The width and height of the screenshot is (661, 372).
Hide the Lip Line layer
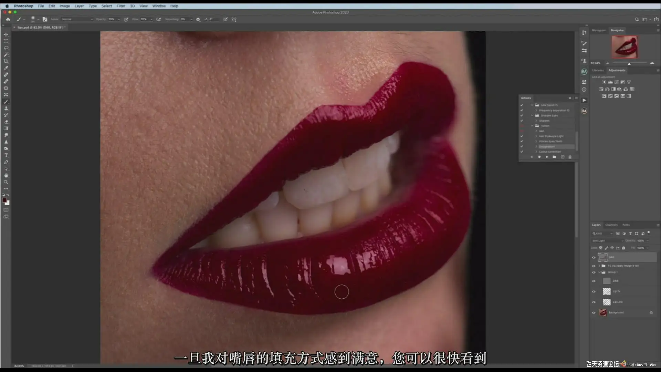(x=594, y=302)
